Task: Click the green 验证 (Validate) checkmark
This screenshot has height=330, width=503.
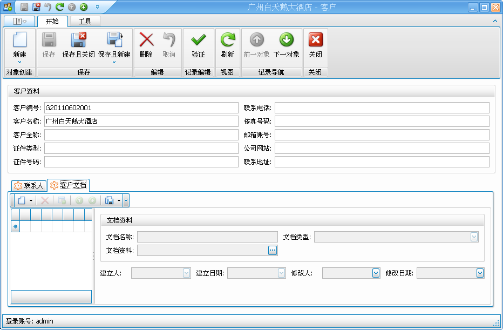Action: (198, 41)
